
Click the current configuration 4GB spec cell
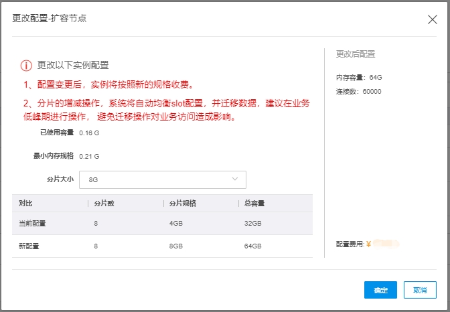(x=176, y=223)
